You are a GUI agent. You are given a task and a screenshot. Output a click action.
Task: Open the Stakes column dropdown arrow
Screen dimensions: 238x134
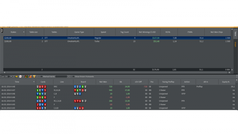pyautogui.click(x=24, y=32)
